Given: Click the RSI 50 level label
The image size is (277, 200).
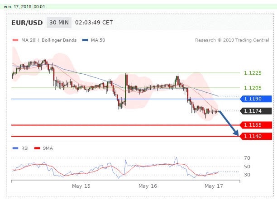Looking at the screenshot, I should 247,167.
